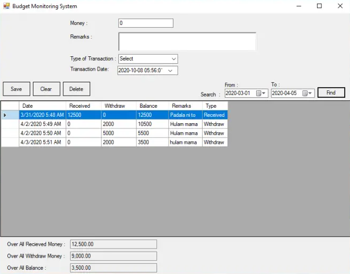Open the To date calendar picker
The height and width of the screenshot is (274, 350).
[308, 93]
